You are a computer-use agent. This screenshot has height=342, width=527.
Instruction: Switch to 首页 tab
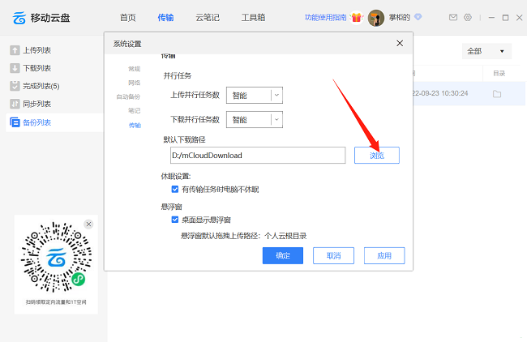tap(128, 18)
